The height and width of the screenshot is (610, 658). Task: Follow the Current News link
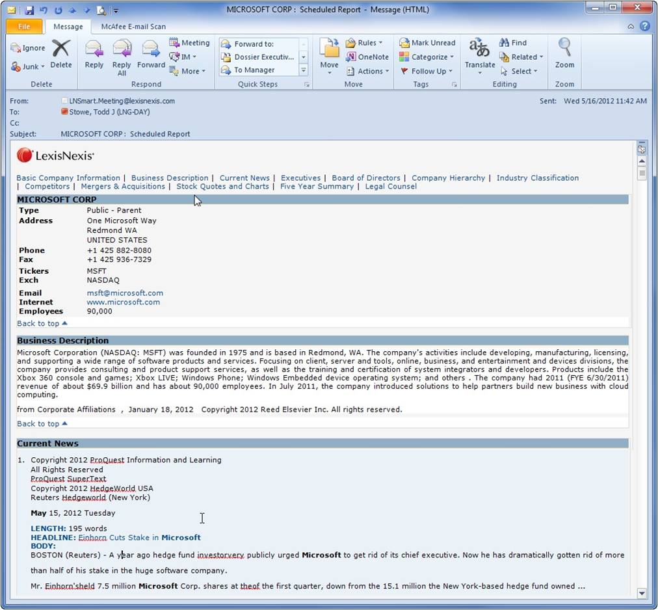244,178
